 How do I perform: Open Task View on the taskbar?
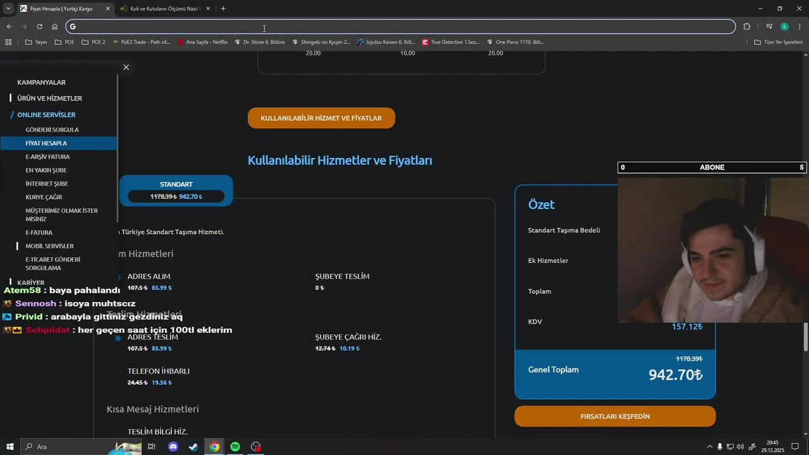(152, 447)
